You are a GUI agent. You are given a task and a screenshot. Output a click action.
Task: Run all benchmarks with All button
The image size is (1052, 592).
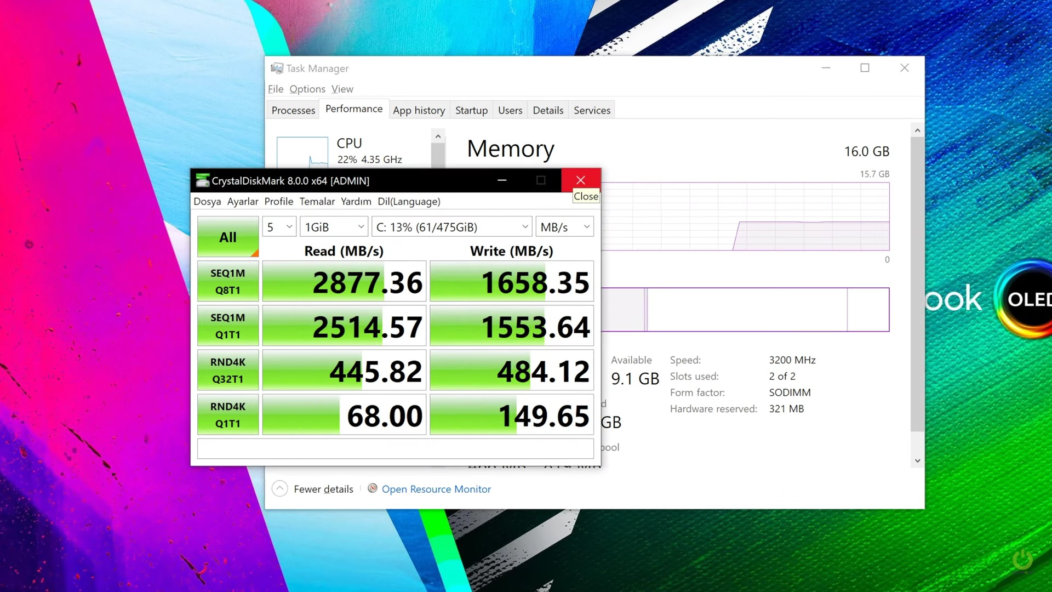coord(228,237)
